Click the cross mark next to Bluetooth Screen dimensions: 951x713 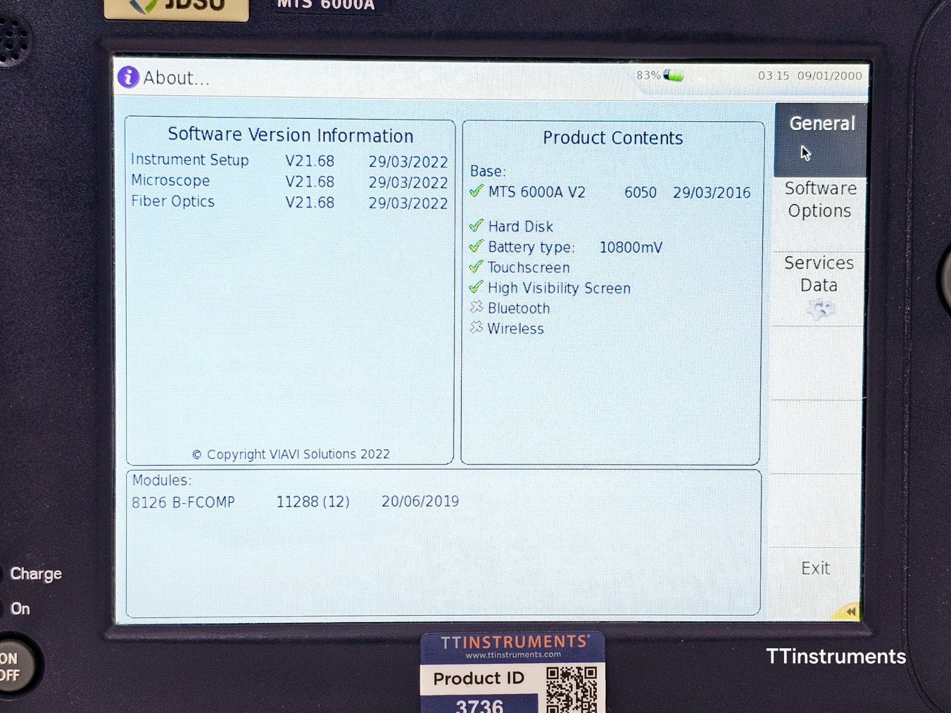[x=476, y=307]
